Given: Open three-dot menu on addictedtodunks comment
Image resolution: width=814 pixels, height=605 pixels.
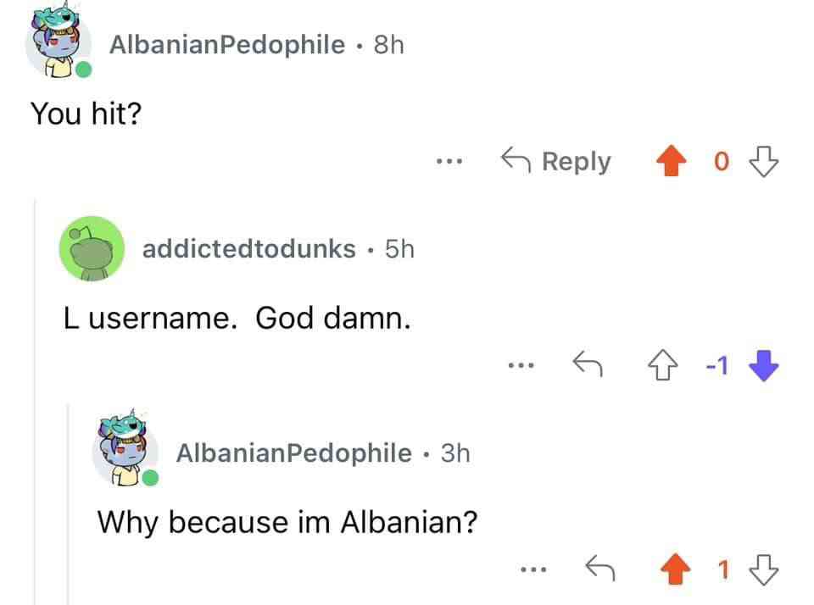Looking at the screenshot, I should [x=521, y=365].
